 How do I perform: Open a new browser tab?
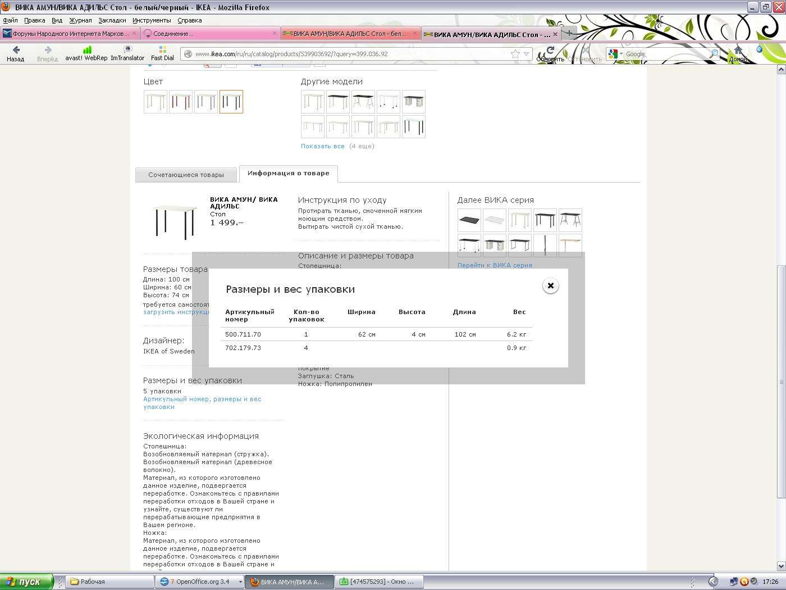tap(569, 33)
